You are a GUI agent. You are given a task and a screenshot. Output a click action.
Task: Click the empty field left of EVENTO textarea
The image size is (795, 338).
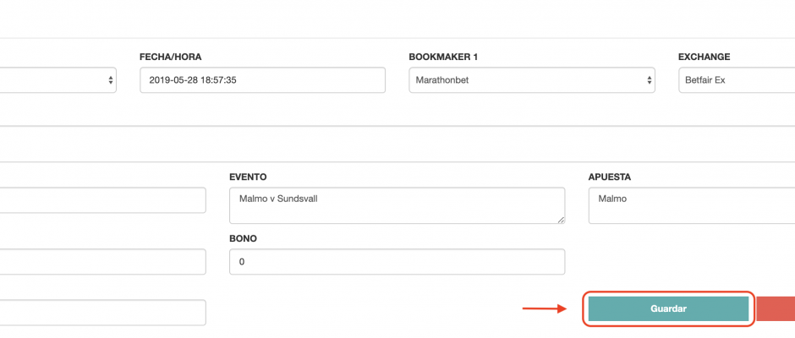[x=103, y=200]
